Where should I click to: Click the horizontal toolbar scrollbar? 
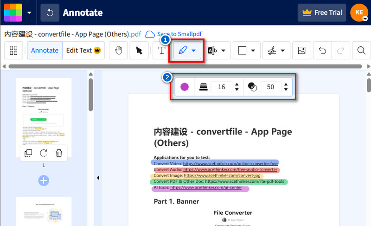pos(185,66)
